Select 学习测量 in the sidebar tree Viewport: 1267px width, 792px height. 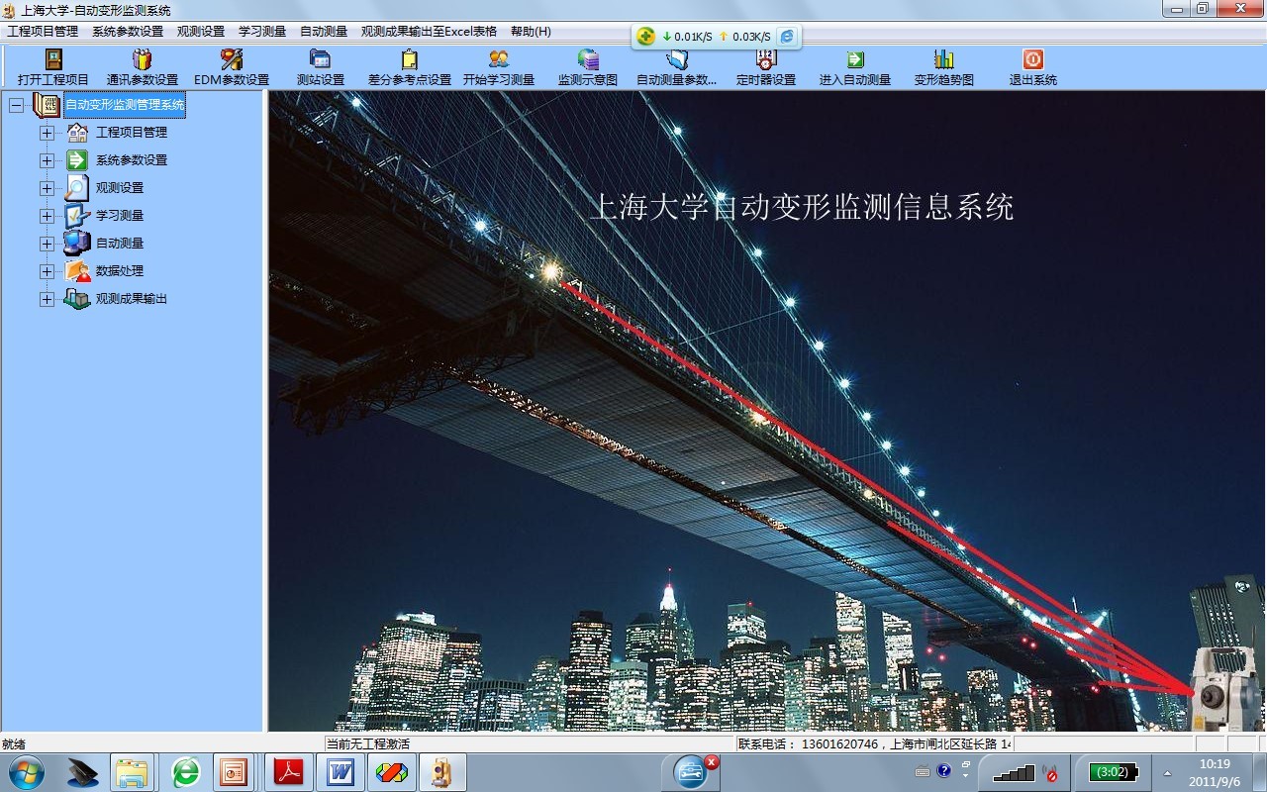click(x=119, y=216)
